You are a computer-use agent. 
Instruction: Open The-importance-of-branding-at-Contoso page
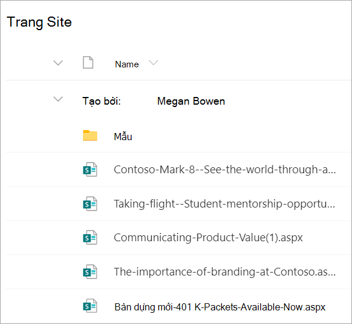point(225,272)
